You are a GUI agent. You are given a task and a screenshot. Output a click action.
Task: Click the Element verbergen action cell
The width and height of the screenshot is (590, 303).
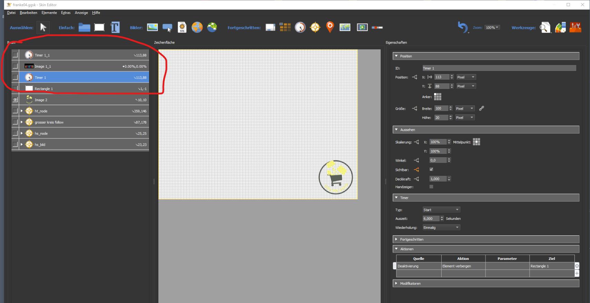click(x=463, y=266)
